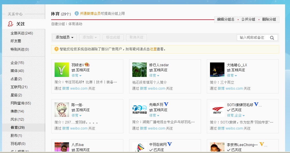
Task: Open 企业(15) group
Action: point(17,62)
